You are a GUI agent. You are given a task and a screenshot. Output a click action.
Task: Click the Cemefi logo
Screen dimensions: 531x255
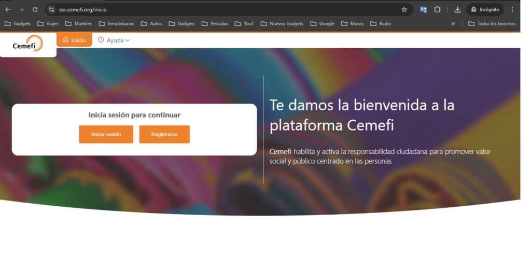[28, 44]
